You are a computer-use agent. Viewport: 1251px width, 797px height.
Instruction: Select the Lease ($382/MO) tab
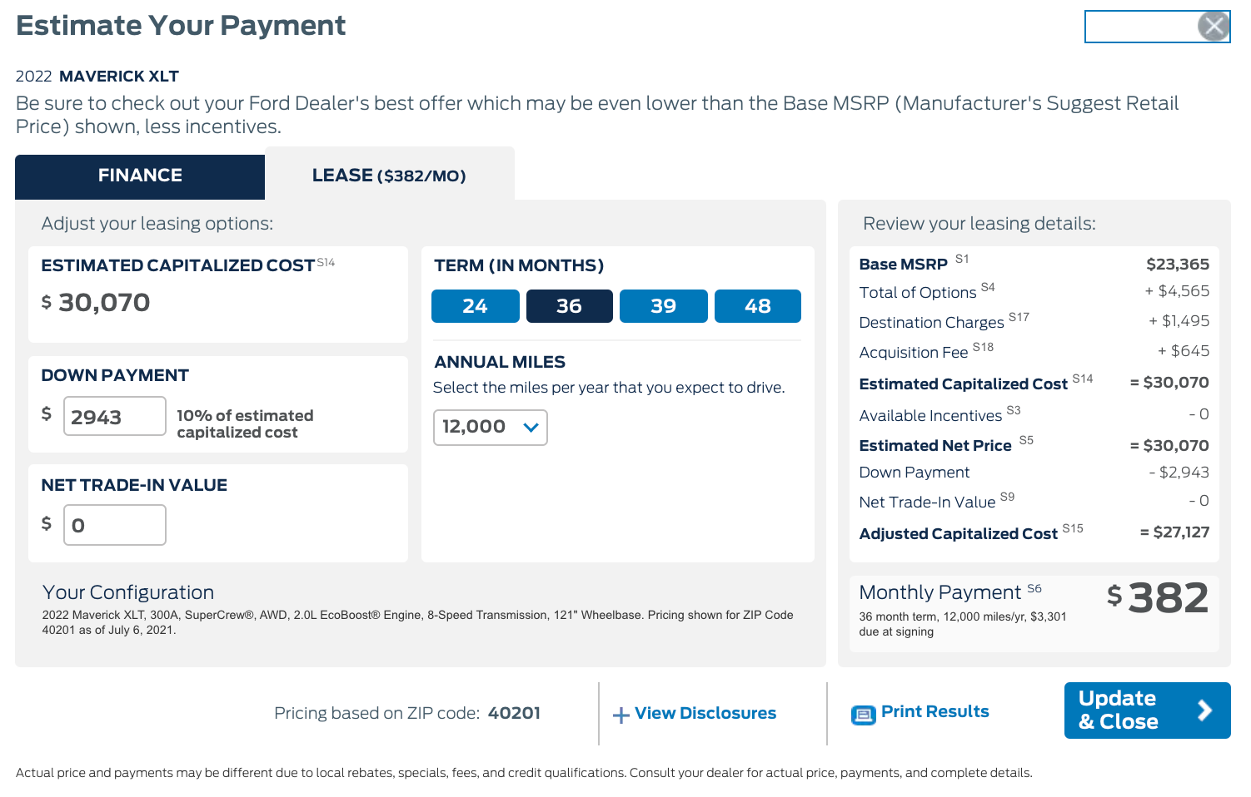click(389, 176)
